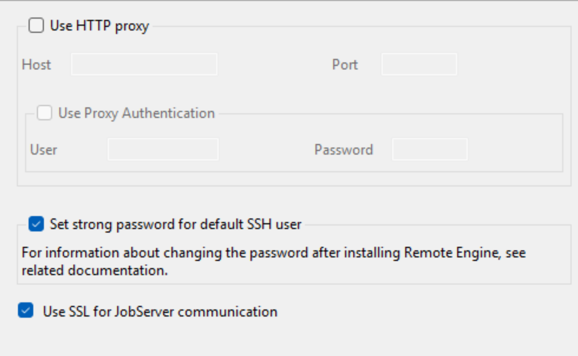Viewport: 578px width, 356px height.
Task: Click the "Use SSL for JobServer communication" label
Action: (160, 312)
